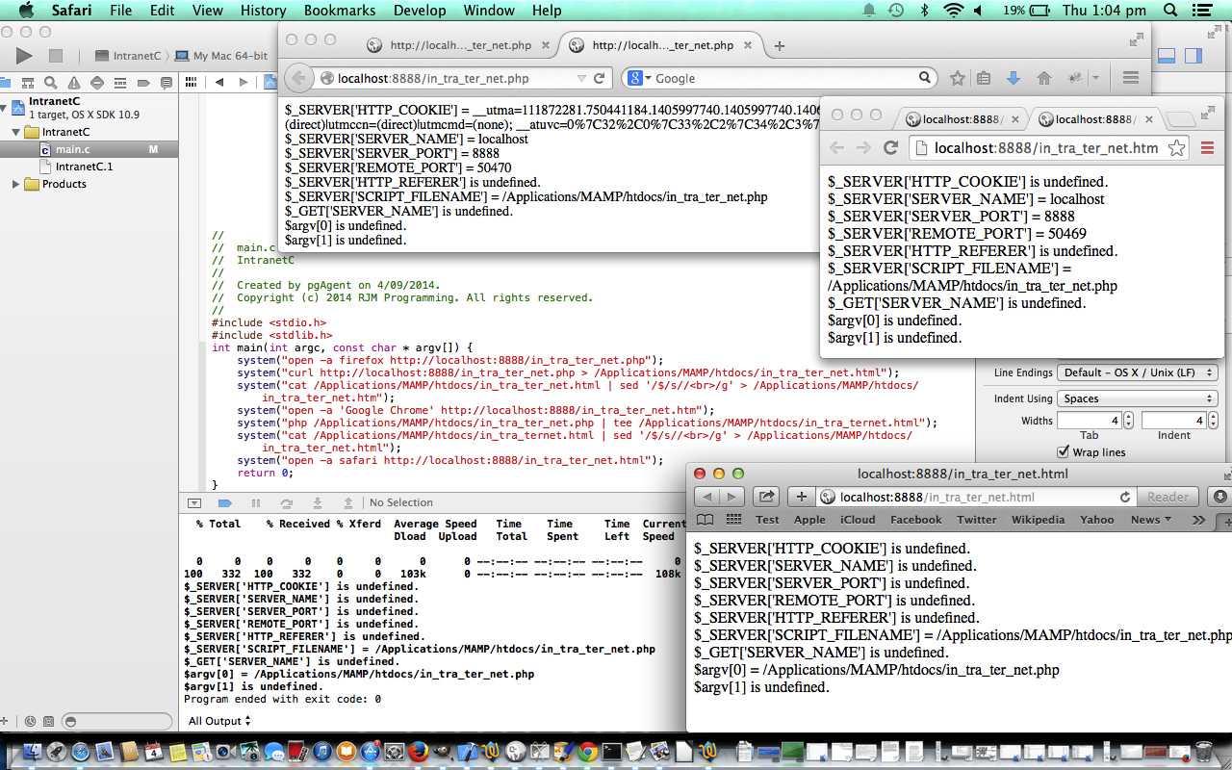Step out in the Xcode debug bar
Image resolution: width=1232 pixels, height=770 pixels.
pyautogui.click(x=347, y=502)
